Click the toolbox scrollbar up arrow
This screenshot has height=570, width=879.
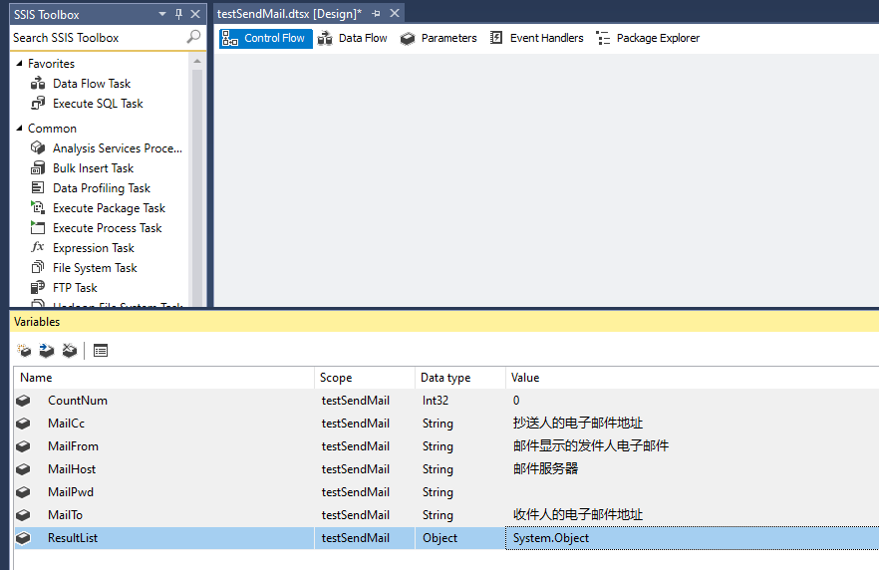click(196, 61)
